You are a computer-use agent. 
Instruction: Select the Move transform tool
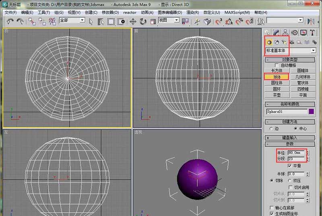132,21
